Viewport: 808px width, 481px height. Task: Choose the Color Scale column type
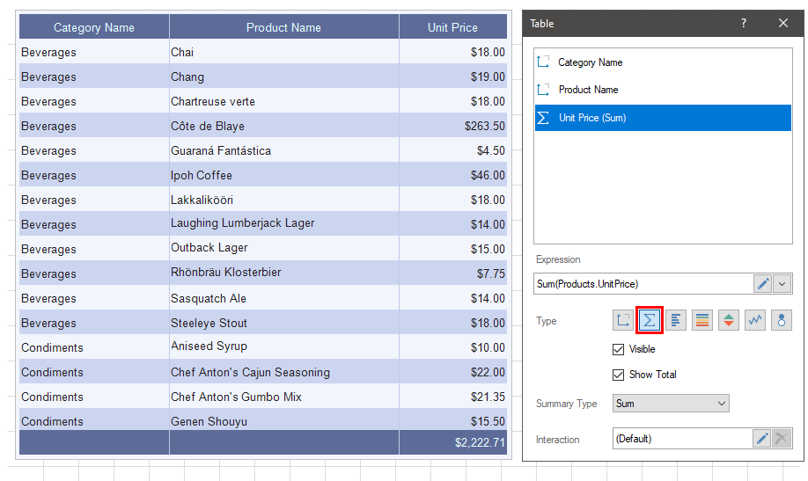coord(702,321)
